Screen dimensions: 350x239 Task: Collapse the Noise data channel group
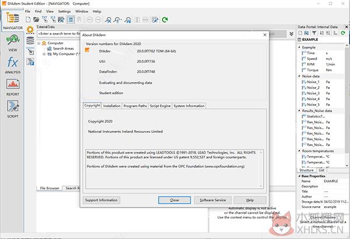click(299, 76)
